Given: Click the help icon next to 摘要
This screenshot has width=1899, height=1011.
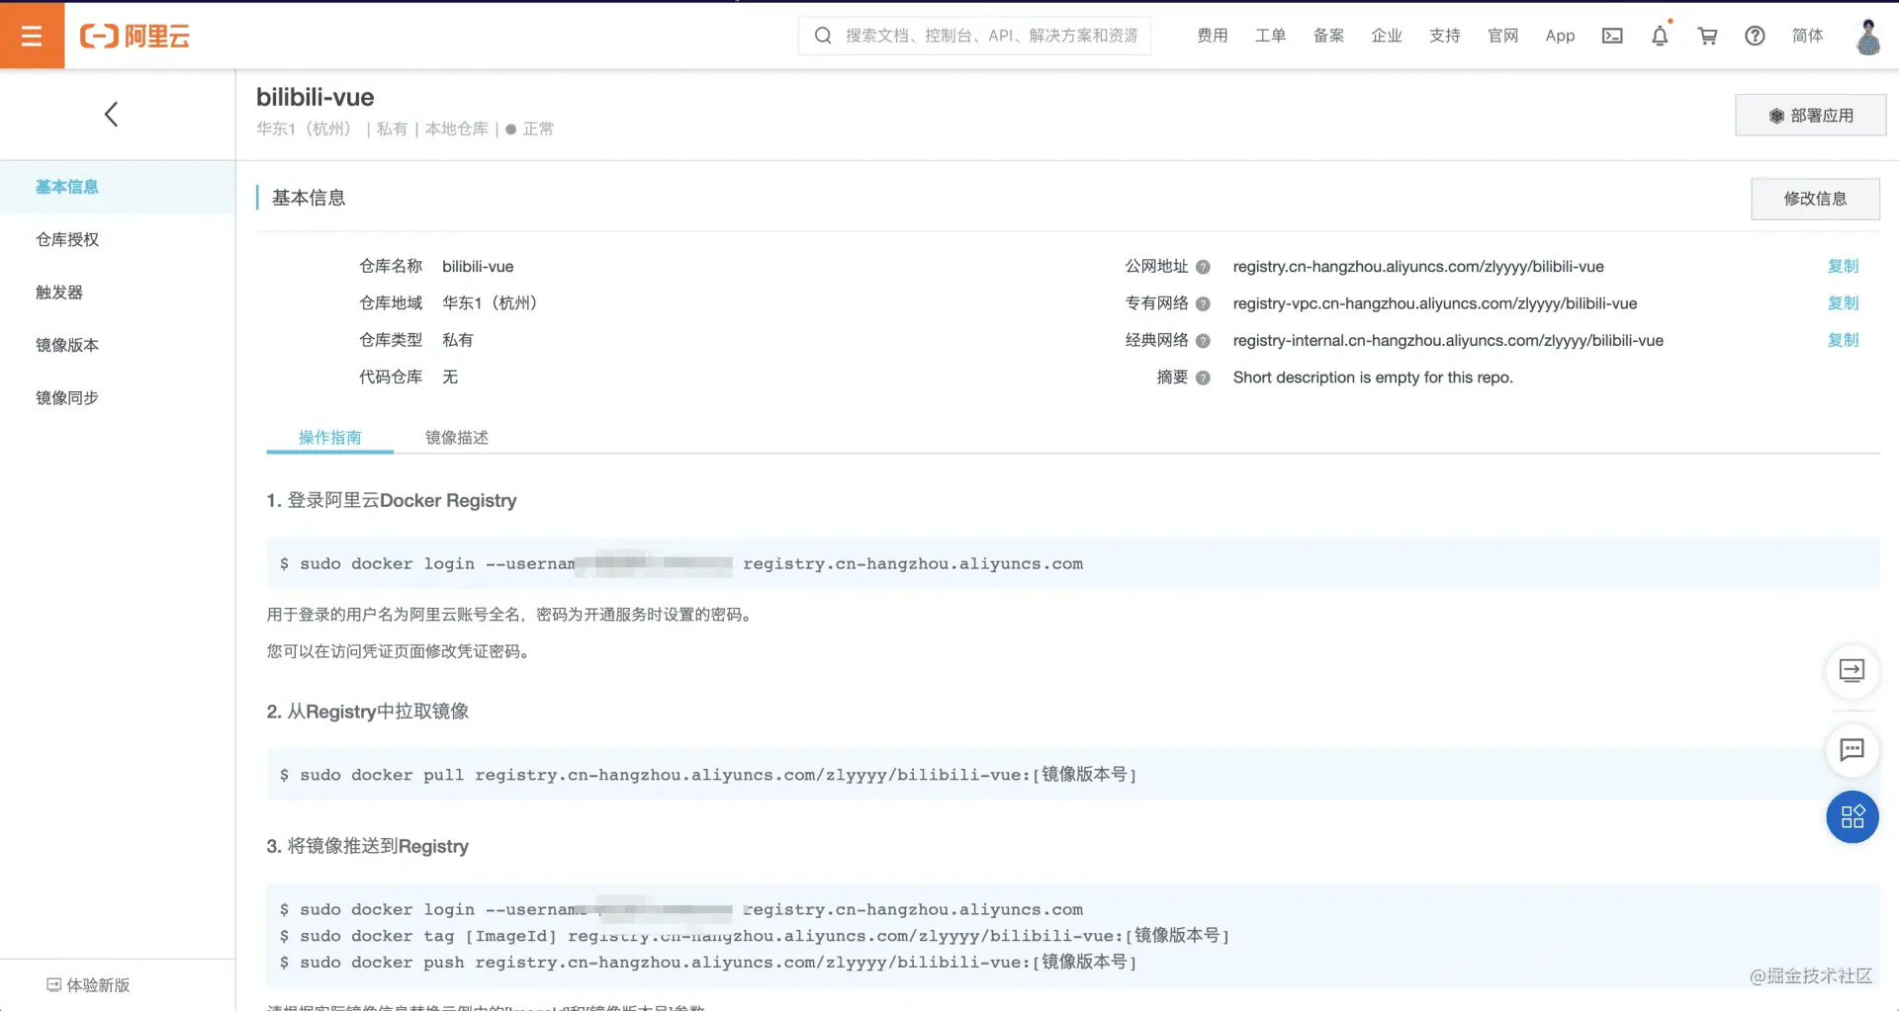Looking at the screenshot, I should (x=1203, y=378).
